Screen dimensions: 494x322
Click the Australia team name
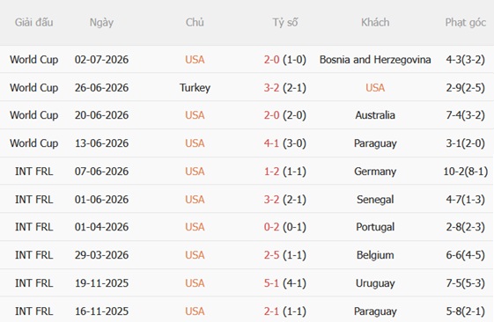pyautogui.click(x=375, y=115)
